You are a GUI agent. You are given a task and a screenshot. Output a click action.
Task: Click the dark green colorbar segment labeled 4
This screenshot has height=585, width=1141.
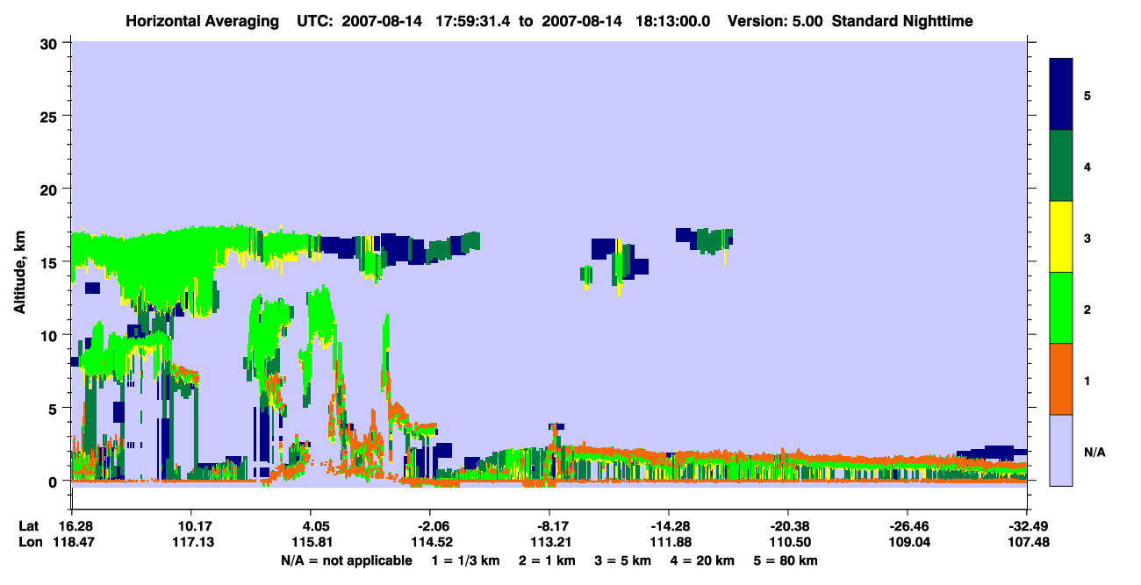pyautogui.click(x=1061, y=166)
